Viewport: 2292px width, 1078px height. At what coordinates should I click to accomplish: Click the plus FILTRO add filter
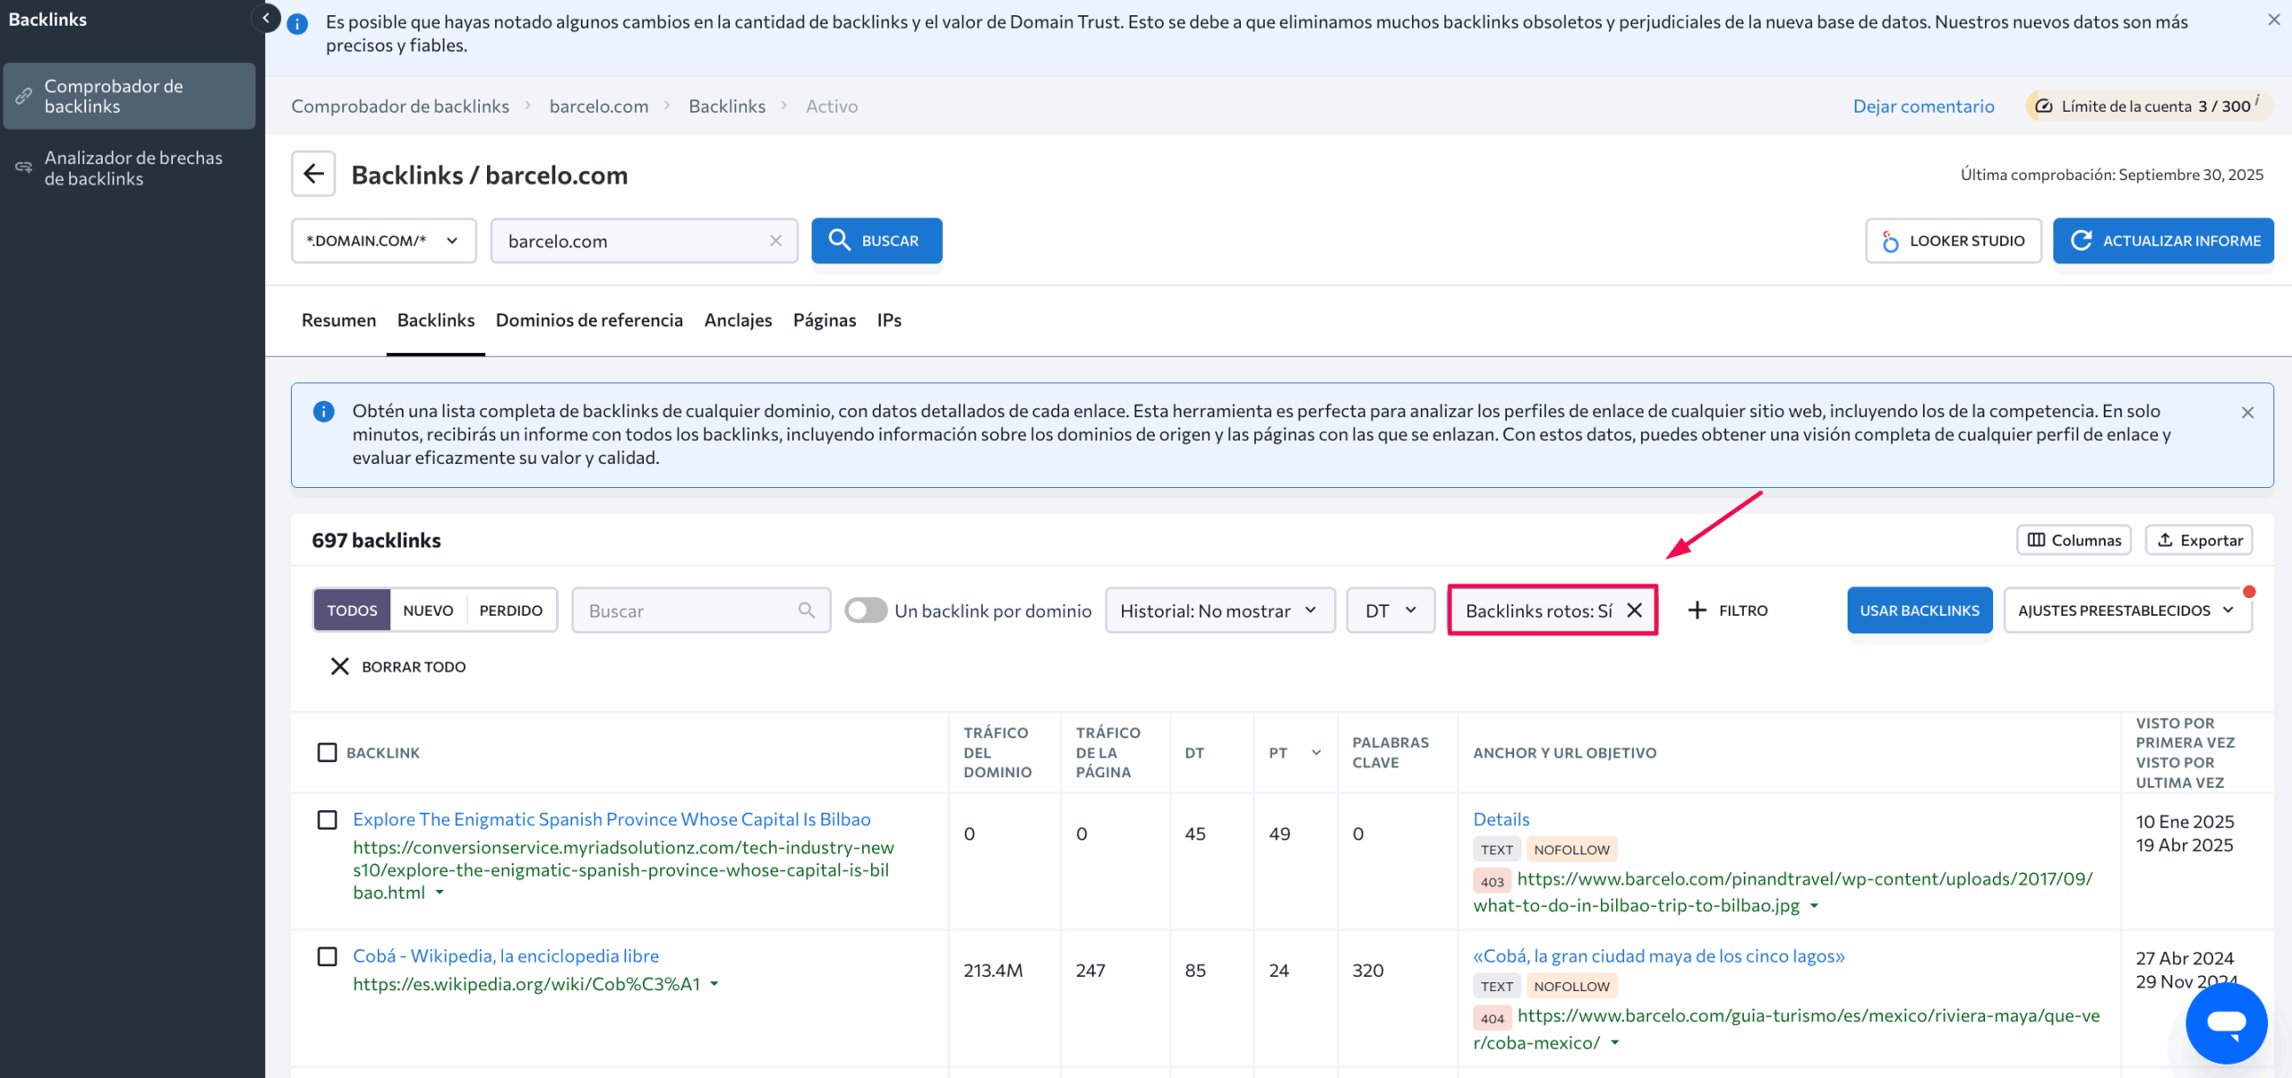tap(1727, 611)
